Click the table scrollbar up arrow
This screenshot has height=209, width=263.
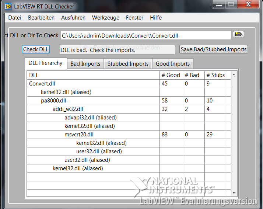point(234,74)
